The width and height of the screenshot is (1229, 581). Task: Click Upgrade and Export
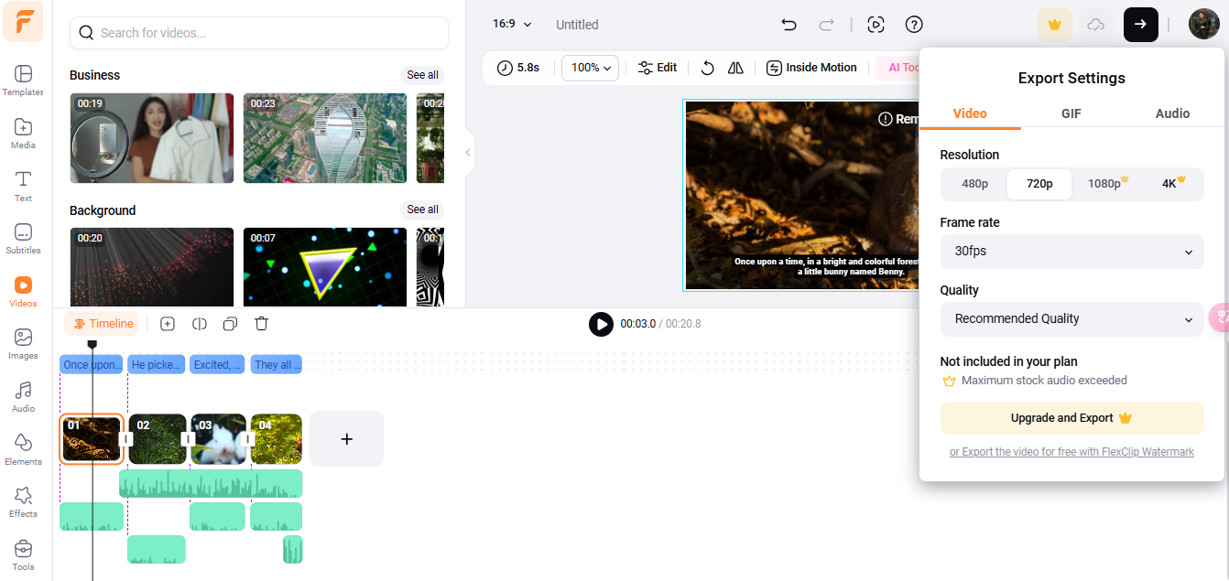point(1071,417)
